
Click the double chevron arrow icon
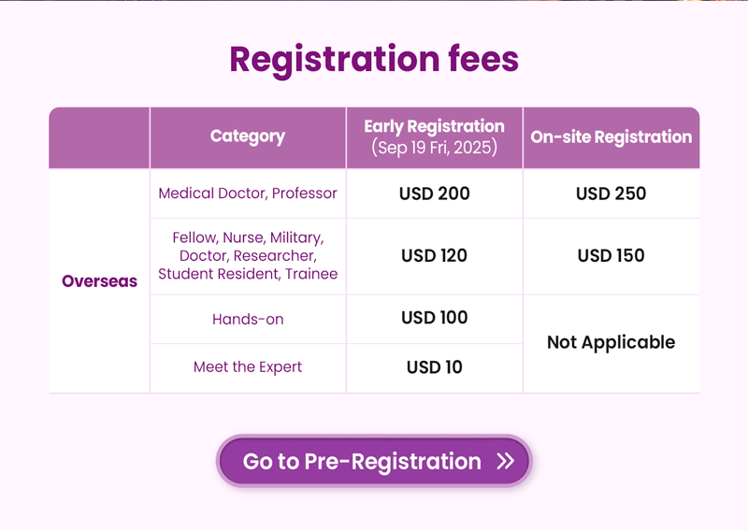(x=505, y=461)
